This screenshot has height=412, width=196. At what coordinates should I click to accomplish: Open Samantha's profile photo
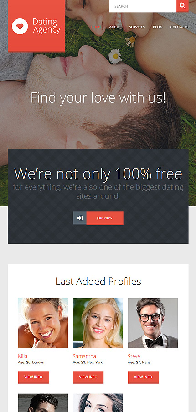98,323
